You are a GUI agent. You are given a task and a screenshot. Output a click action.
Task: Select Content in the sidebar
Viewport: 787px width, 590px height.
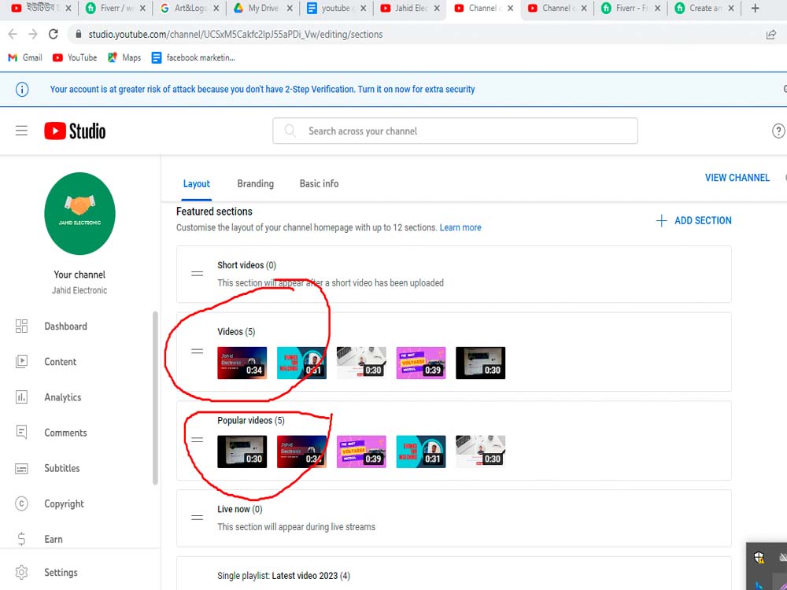(x=59, y=361)
